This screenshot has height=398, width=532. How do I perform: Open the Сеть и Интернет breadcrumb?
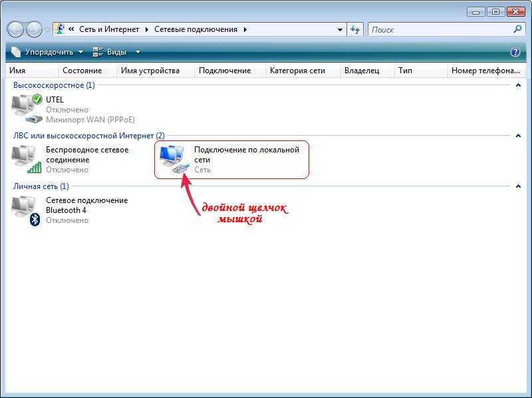[x=109, y=29]
